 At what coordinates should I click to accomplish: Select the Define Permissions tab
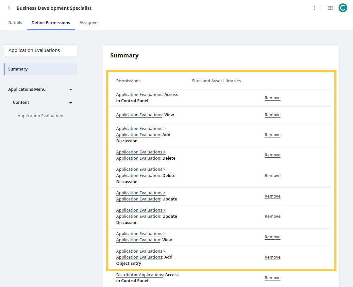[51, 23]
